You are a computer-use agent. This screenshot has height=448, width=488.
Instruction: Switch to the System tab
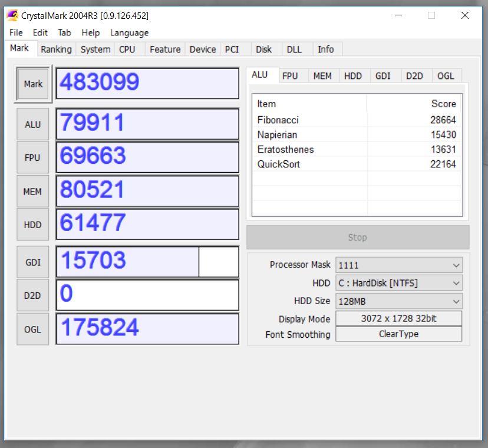(95, 49)
